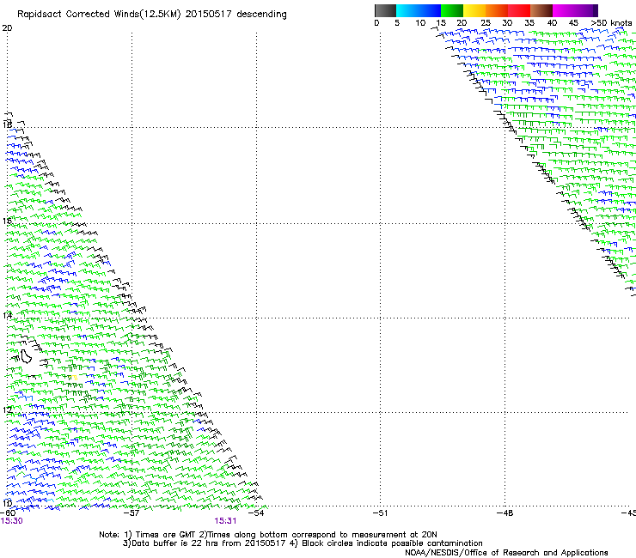636x558 pixels.
Task: Click the orange 25–30 knots color segment
Action: coord(497,10)
